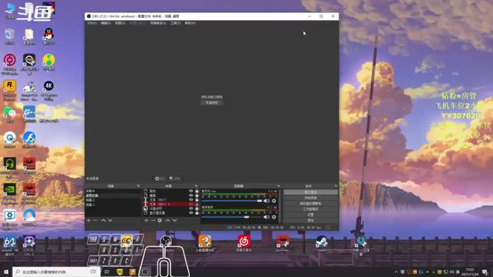Add a new source with plus icon

pos(146,220)
